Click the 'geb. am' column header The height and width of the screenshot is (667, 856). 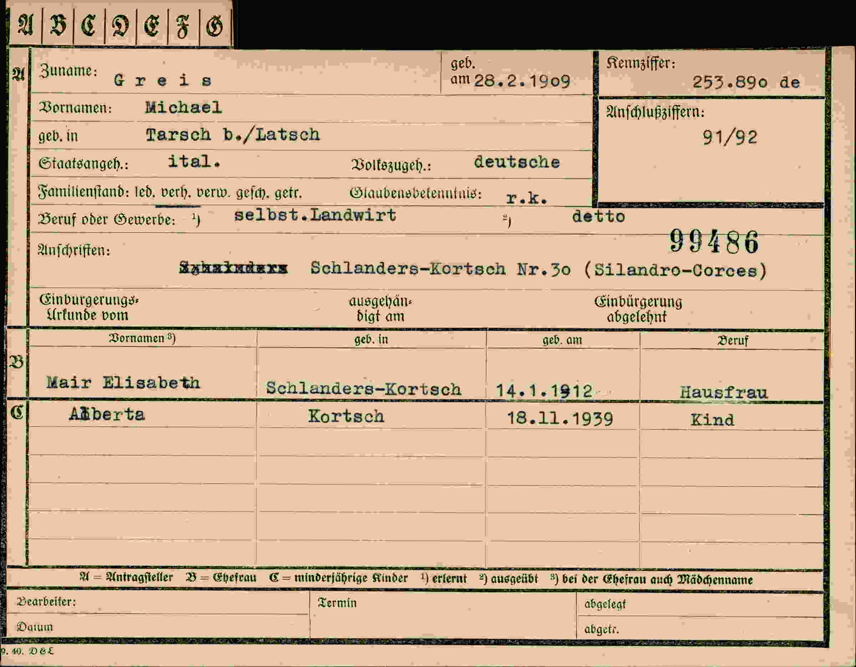tap(562, 340)
